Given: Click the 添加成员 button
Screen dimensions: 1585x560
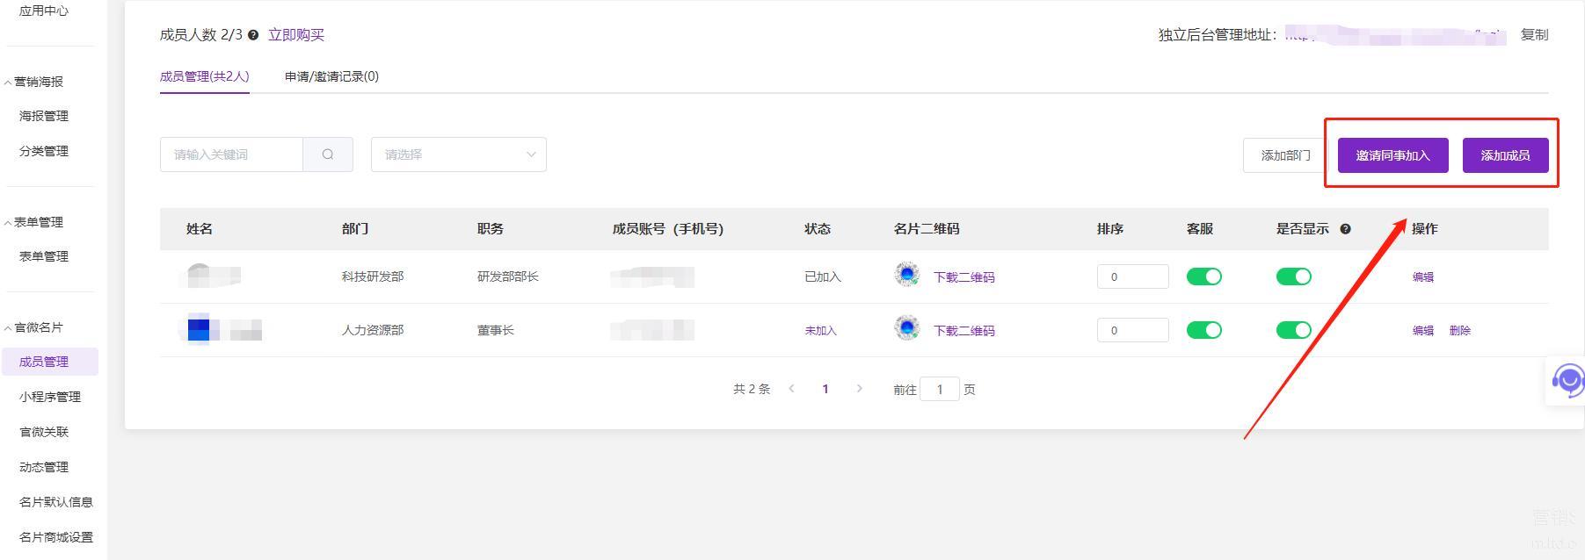Looking at the screenshot, I should (x=1505, y=155).
